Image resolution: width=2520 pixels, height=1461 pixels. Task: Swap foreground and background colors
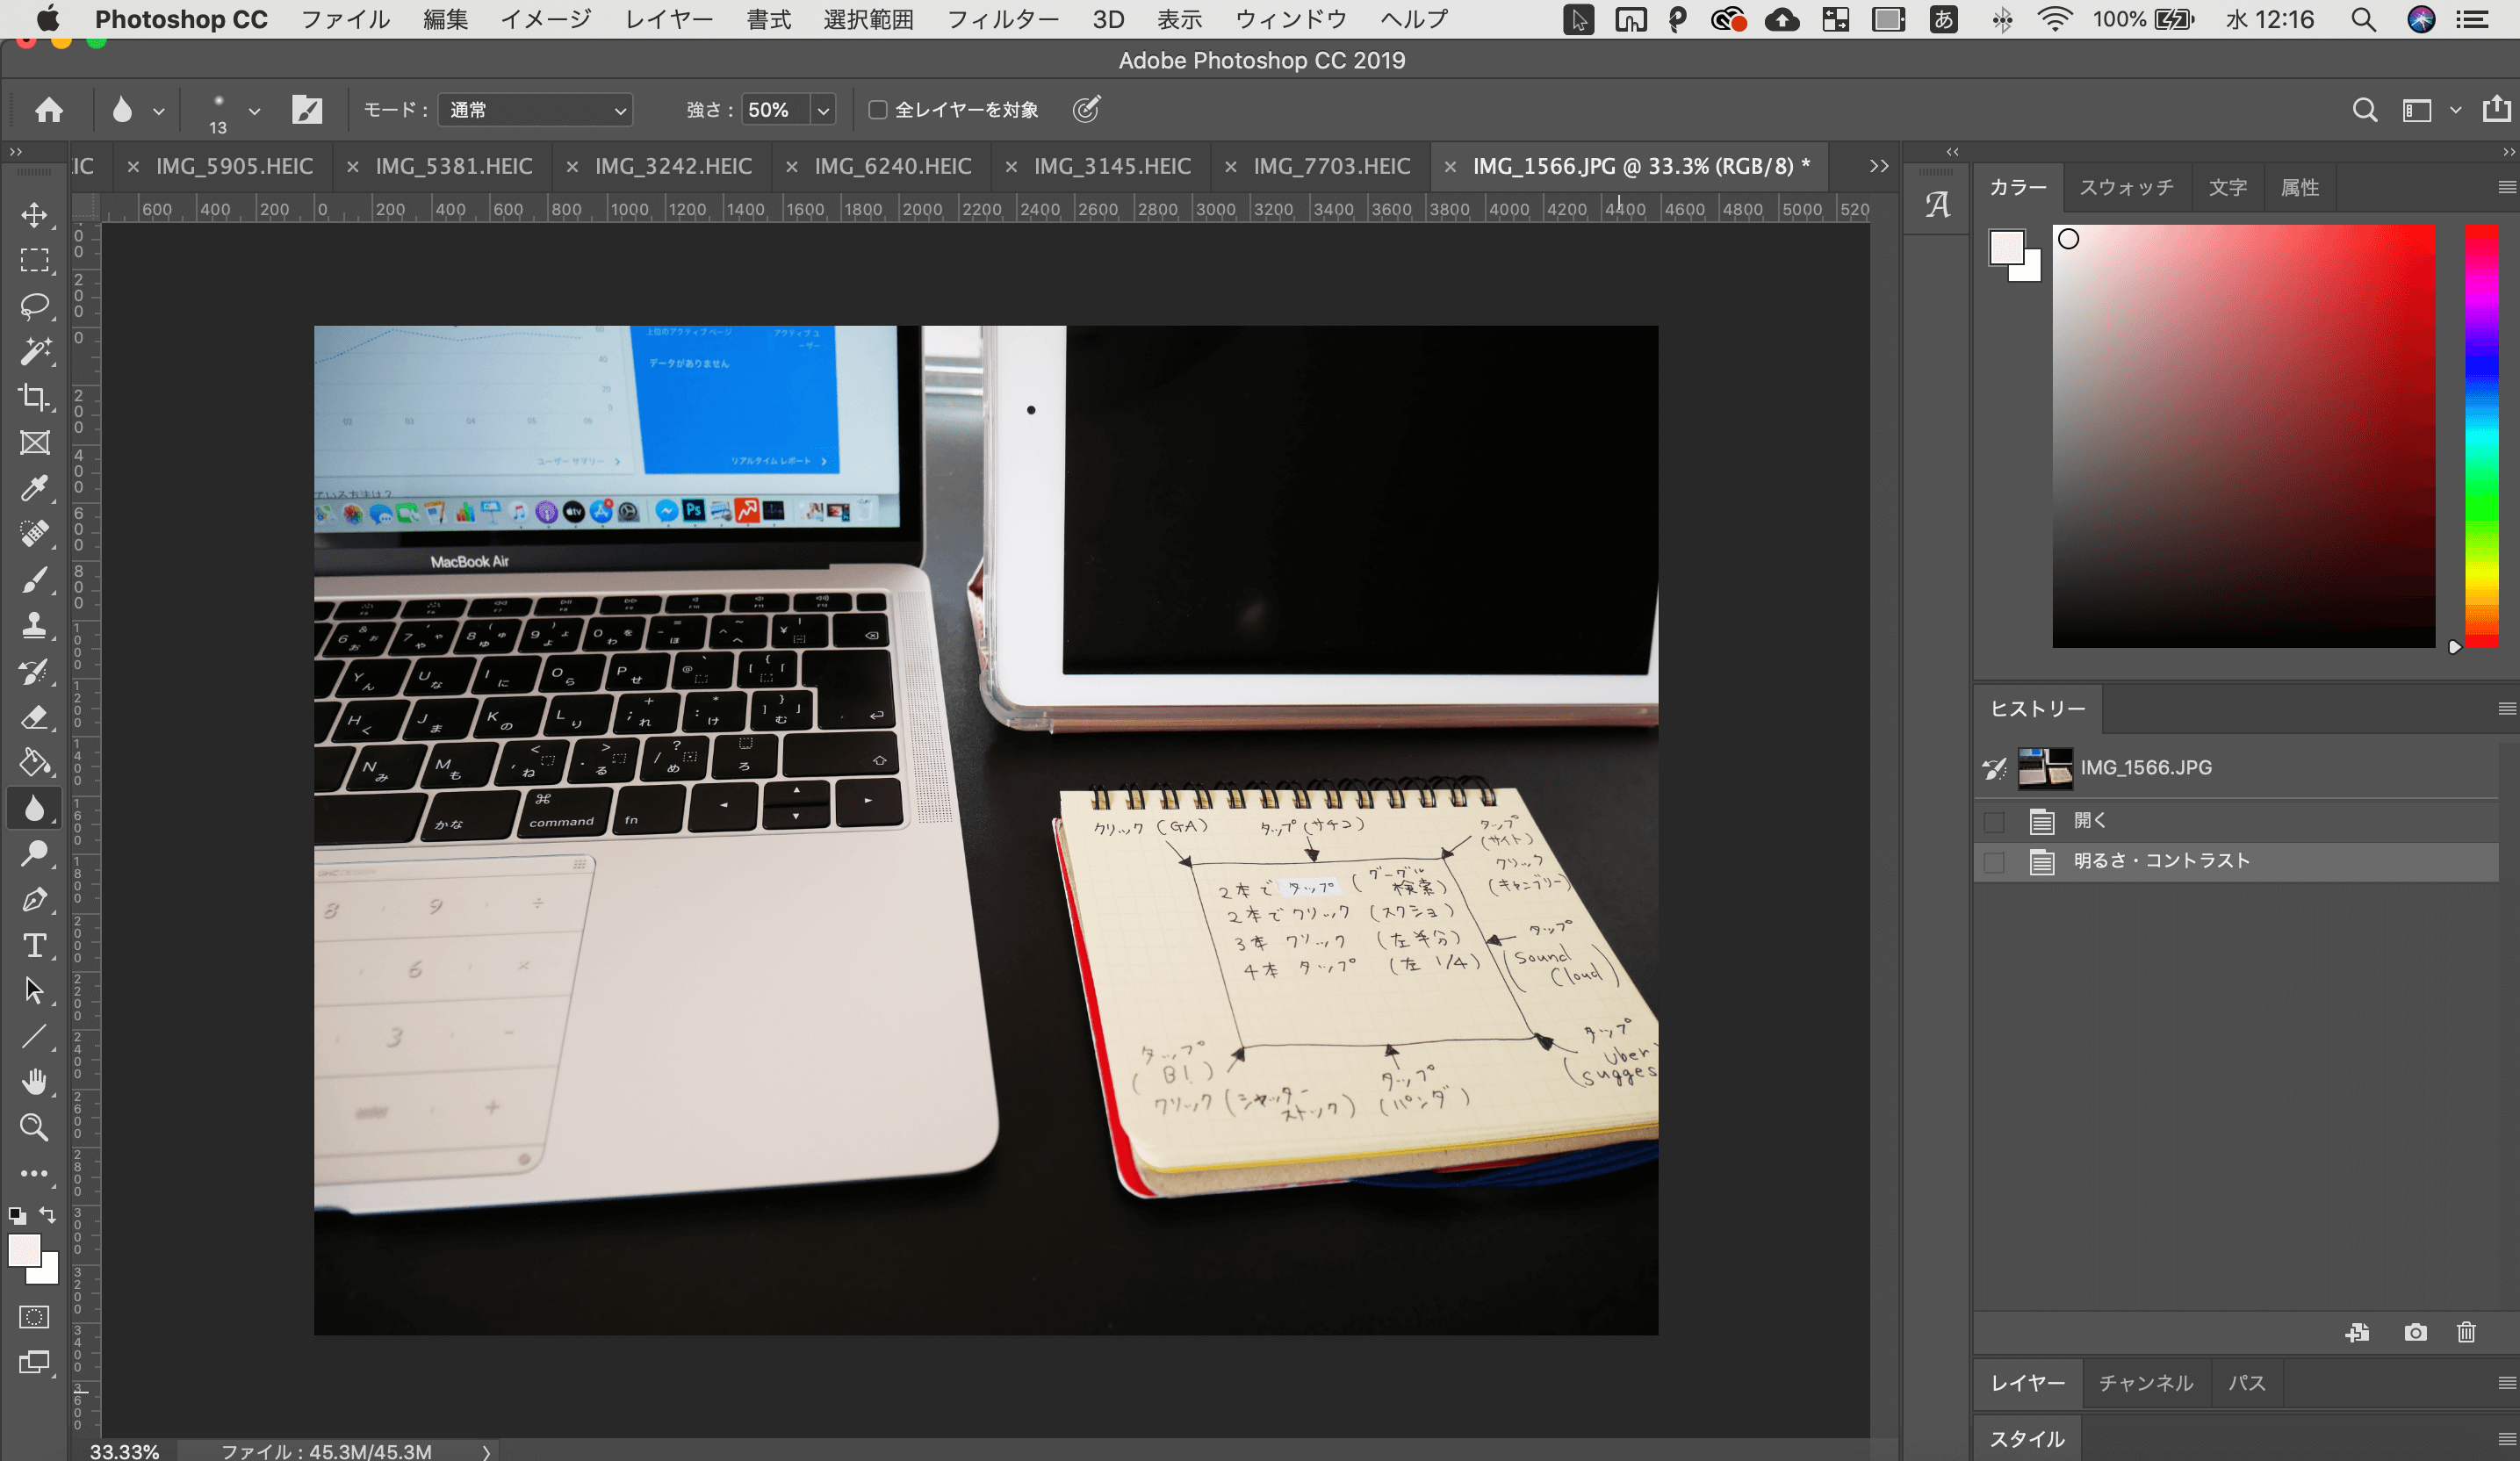click(47, 1215)
